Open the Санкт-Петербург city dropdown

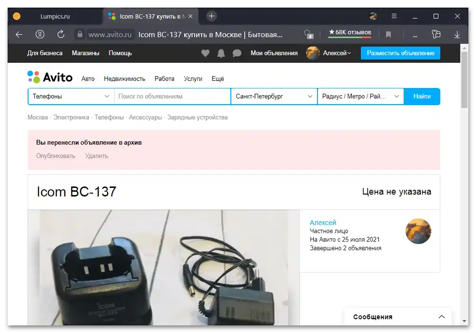pyautogui.click(x=274, y=97)
